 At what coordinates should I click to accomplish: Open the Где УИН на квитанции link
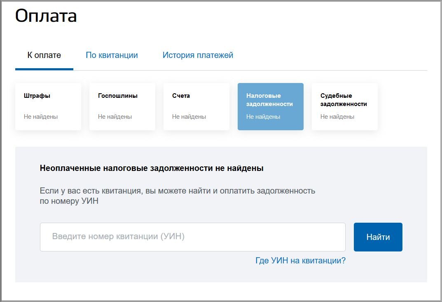coord(299,260)
